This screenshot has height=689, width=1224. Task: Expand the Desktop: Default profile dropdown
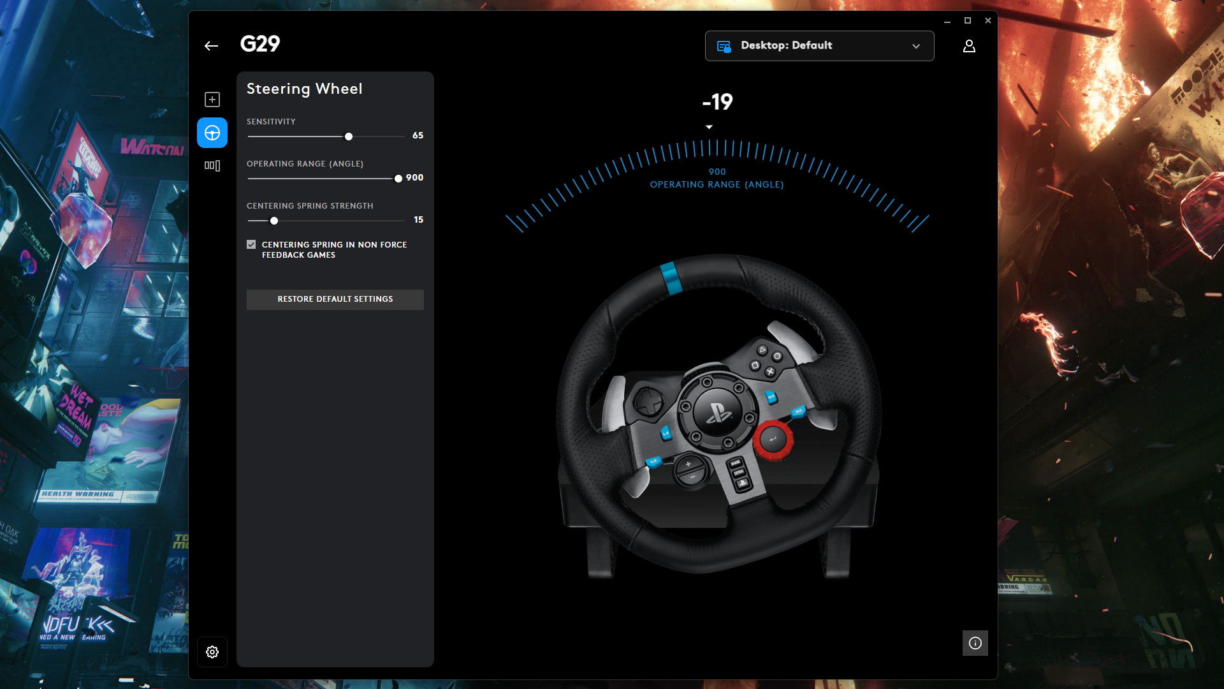(820, 46)
